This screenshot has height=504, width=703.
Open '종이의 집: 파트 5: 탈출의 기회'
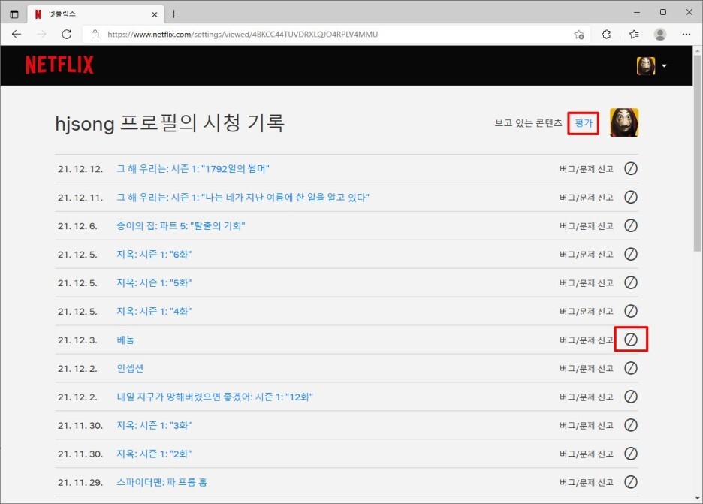point(181,226)
